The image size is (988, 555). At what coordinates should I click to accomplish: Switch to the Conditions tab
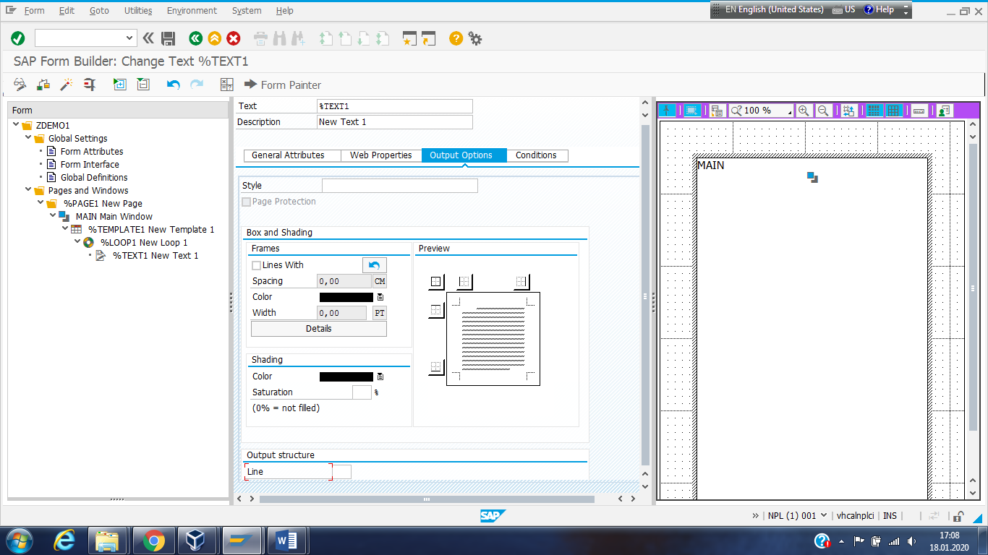point(536,155)
